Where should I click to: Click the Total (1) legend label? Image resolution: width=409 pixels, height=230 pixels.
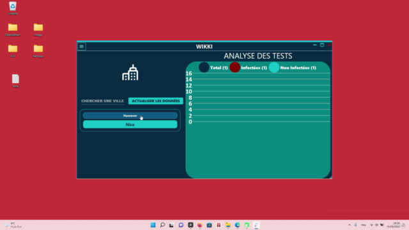219,68
